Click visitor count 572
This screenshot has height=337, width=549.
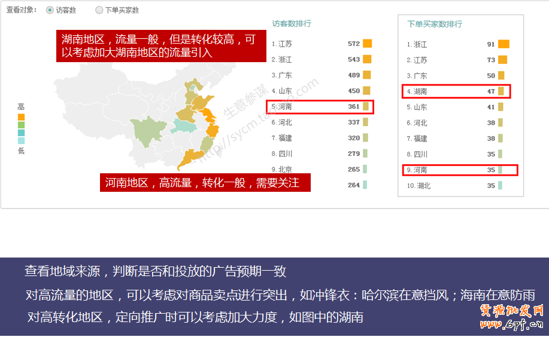click(x=354, y=44)
